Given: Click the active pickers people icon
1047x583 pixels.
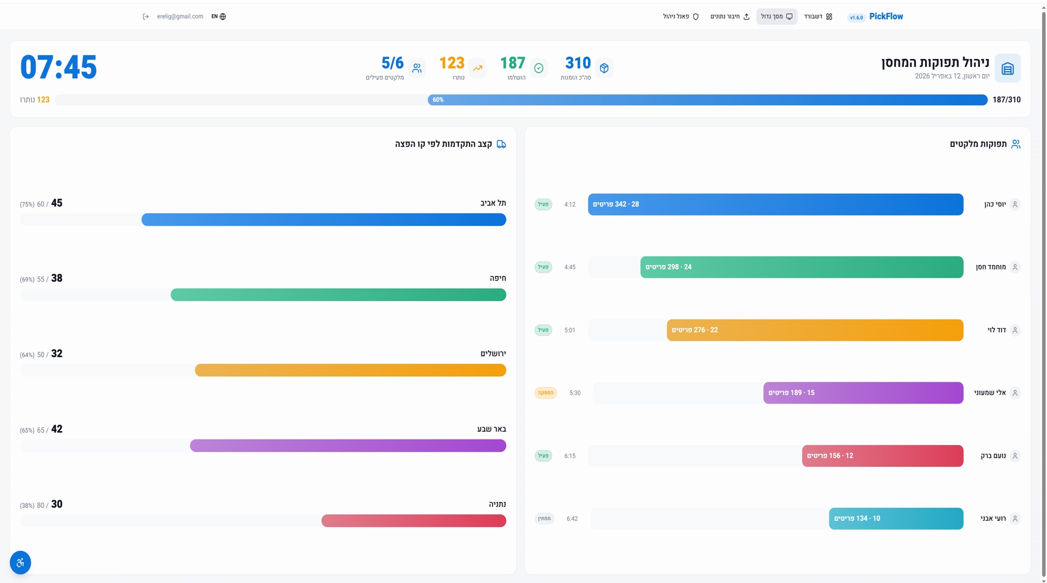Looking at the screenshot, I should (417, 68).
